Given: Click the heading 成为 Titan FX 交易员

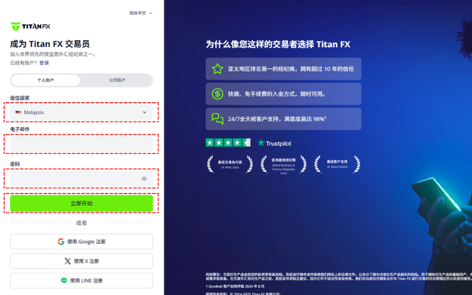Looking at the screenshot, I should 50,44.
